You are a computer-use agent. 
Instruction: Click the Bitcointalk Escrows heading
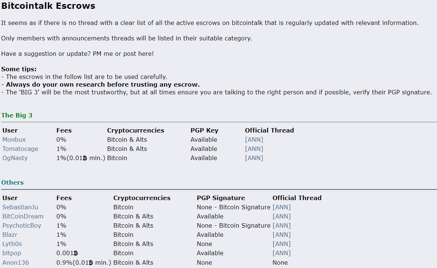48,6
